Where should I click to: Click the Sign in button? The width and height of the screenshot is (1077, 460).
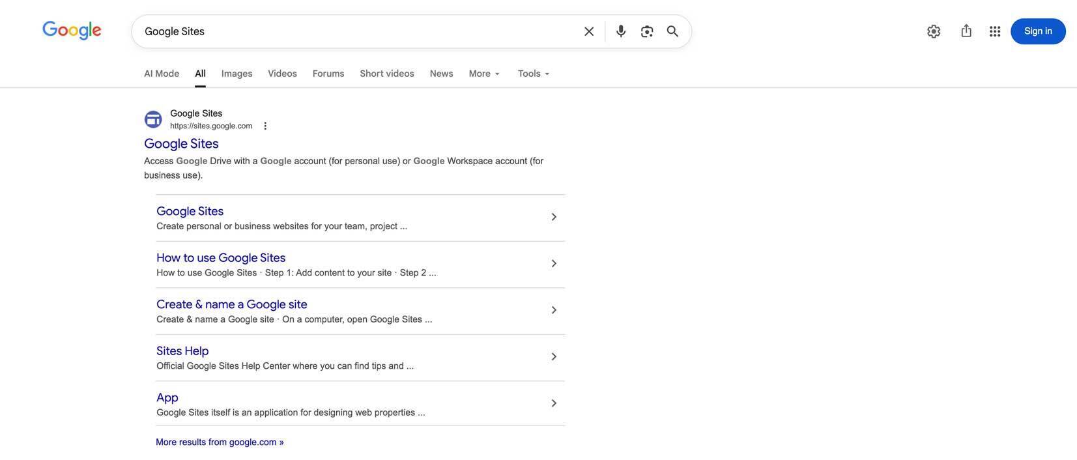click(1038, 31)
